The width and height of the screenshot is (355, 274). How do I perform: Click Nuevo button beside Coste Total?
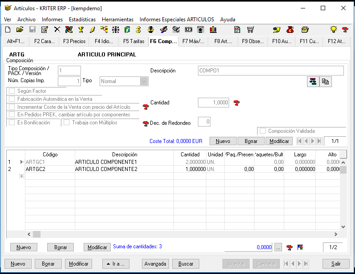tap(223, 141)
